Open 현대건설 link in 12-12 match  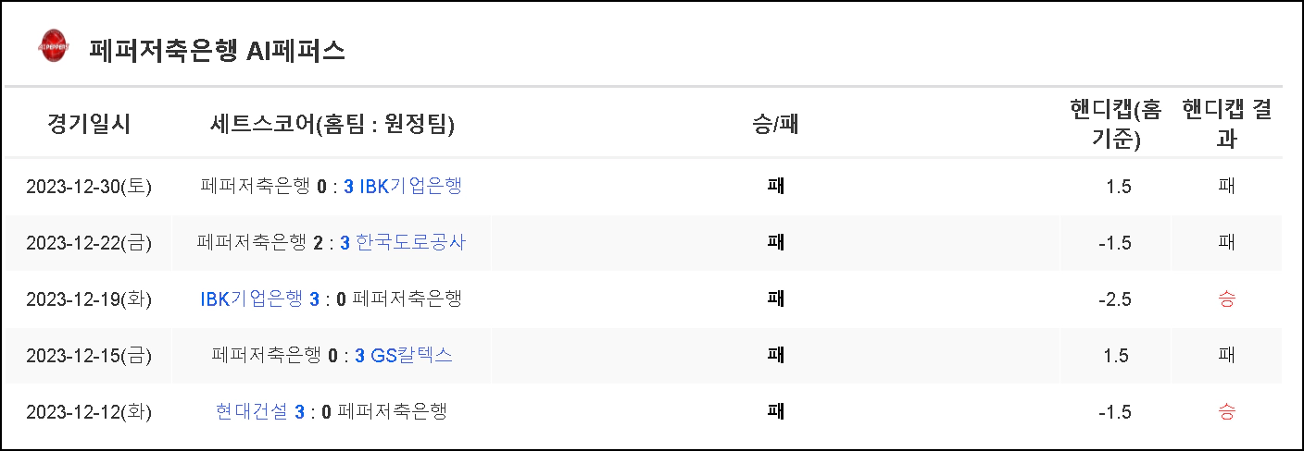251,411
